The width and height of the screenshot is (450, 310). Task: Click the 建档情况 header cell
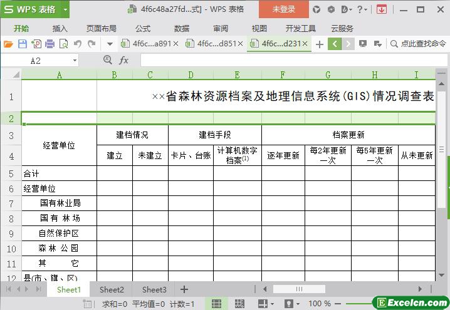click(x=132, y=135)
